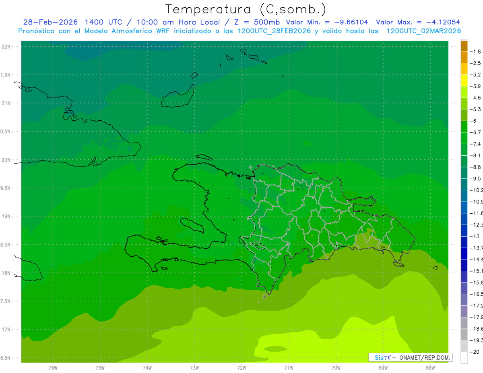Click the "-20" colorbar value
The height and width of the screenshot is (373, 483).
[474, 352]
